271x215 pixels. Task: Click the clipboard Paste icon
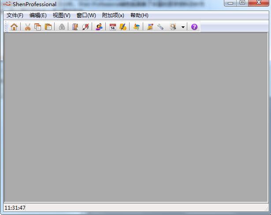[x=48, y=27]
